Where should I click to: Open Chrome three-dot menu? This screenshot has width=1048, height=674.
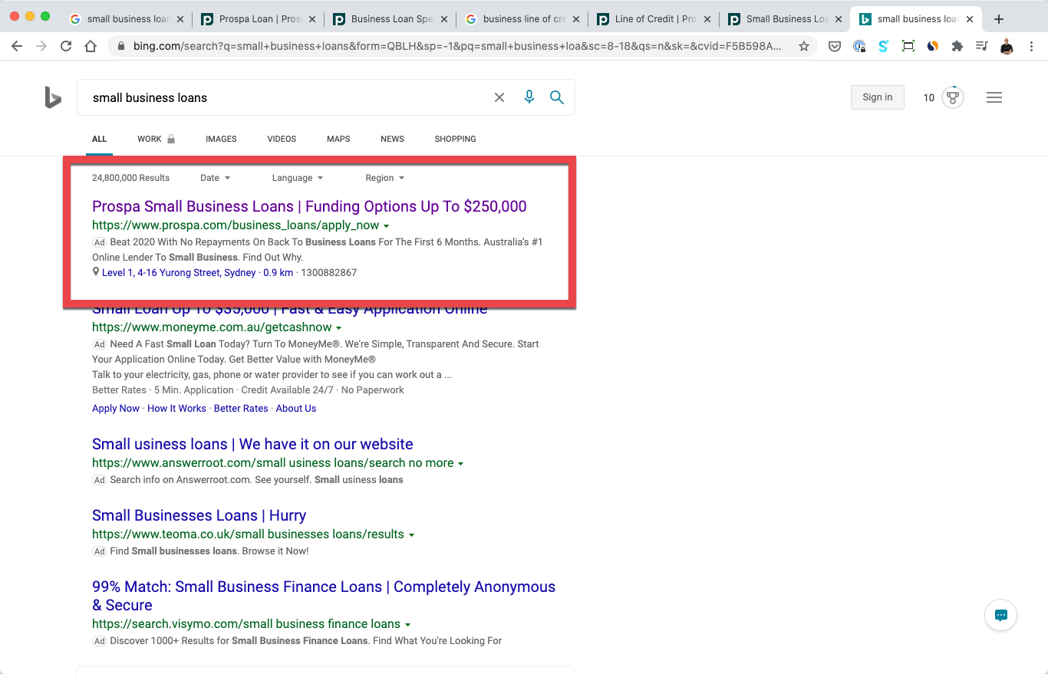[1030, 46]
